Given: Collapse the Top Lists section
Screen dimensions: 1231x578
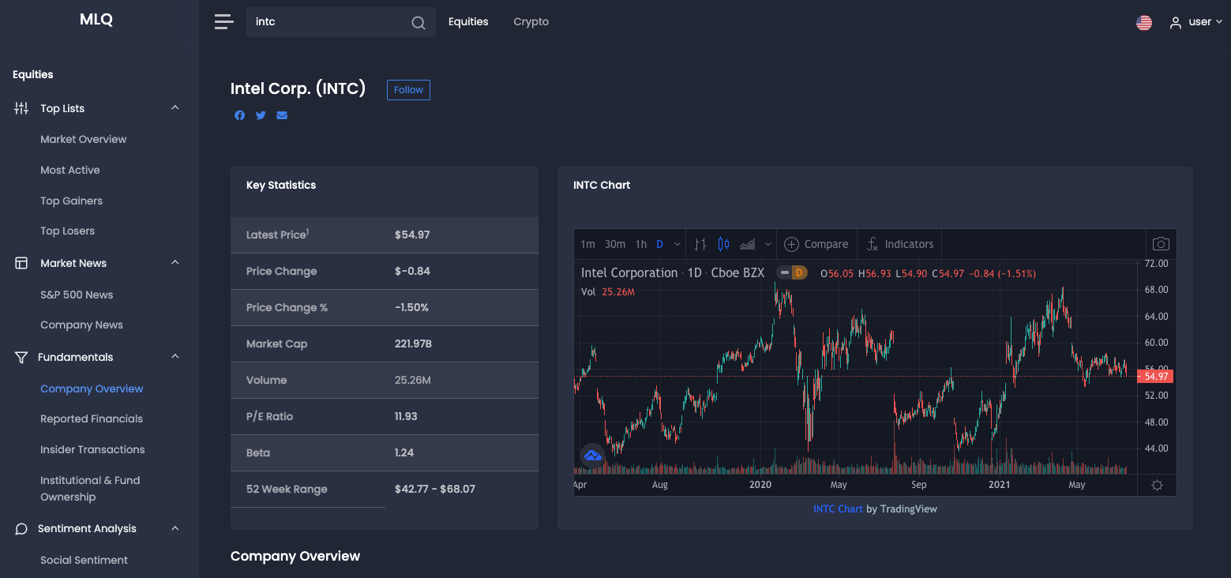Looking at the screenshot, I should (x=175, y=107).
